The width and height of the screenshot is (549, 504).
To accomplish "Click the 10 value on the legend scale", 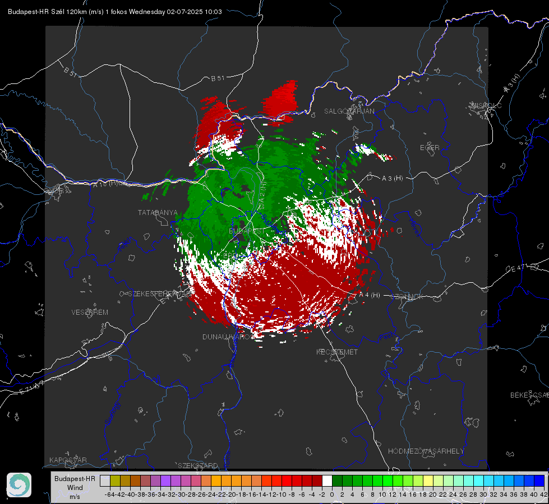I will pyautogui.click(x=382, y=494).
